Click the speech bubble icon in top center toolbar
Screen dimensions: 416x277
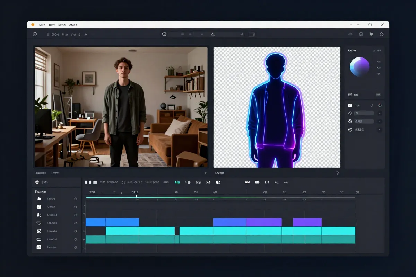pyautogui.click(x=165, y=34)
